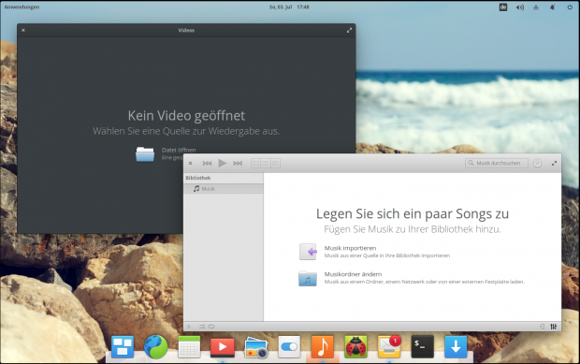Viewport: 580px width, 364px height.
Task: Open notifications bell indicator
Action: [552, 7]
